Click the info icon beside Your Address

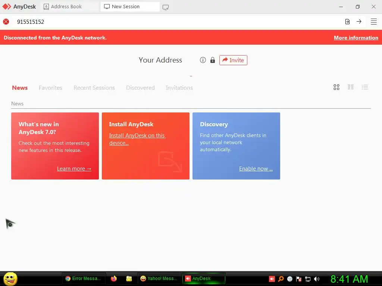pyautogui.click(x=203, y=60)
